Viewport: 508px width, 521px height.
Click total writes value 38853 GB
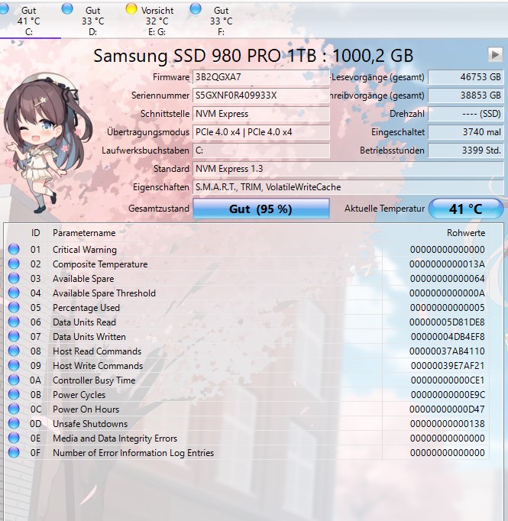pyautogui.click(x=466, y=95)
